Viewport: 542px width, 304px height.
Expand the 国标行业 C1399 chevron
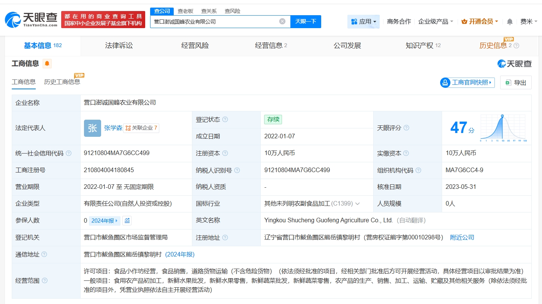(358, 204)
